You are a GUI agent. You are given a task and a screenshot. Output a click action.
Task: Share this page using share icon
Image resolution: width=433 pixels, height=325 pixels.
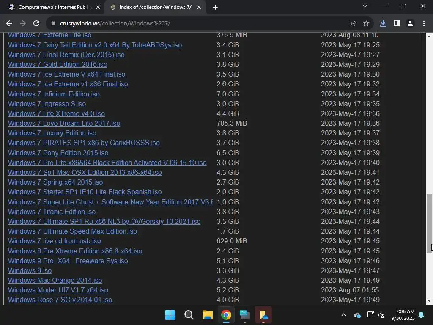[353, 24]
